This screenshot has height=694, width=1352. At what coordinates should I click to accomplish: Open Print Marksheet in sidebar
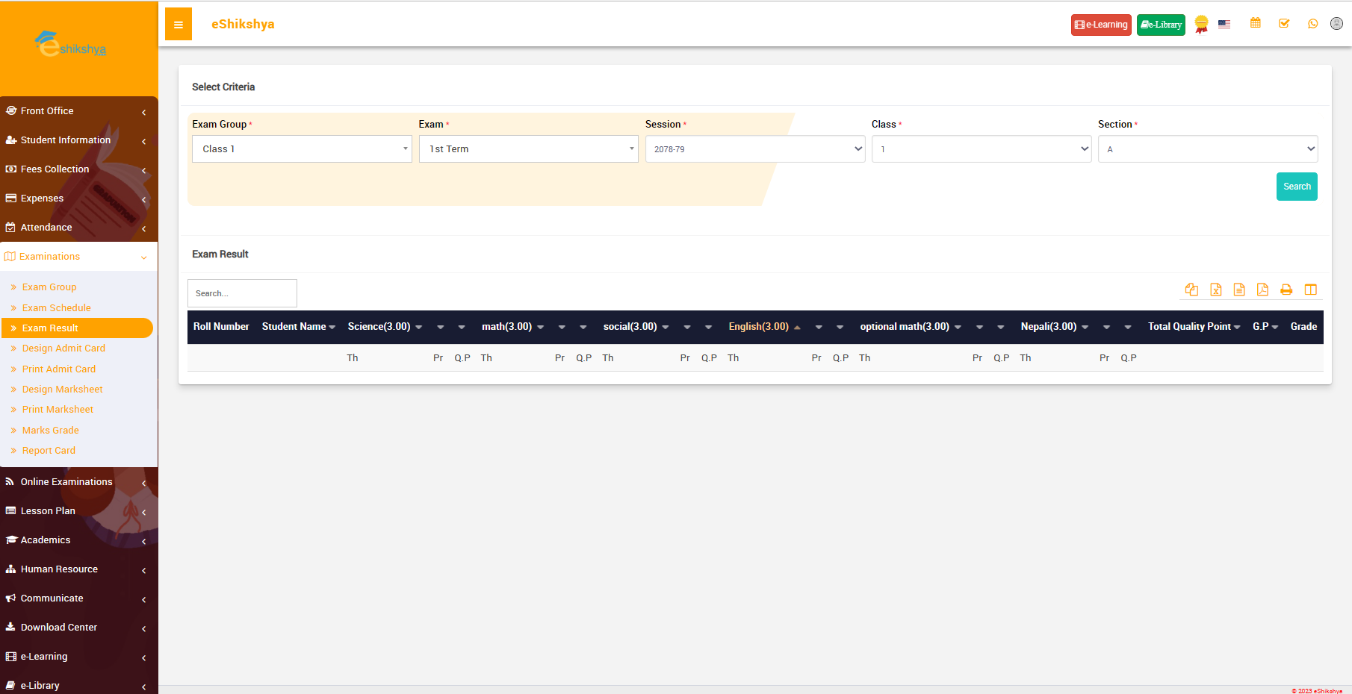(x=58, y=410)
